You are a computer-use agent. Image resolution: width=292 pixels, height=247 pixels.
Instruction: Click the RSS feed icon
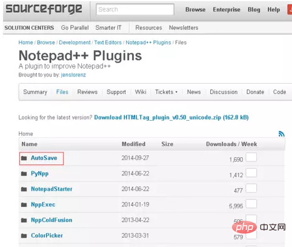(x=282, y=134)
